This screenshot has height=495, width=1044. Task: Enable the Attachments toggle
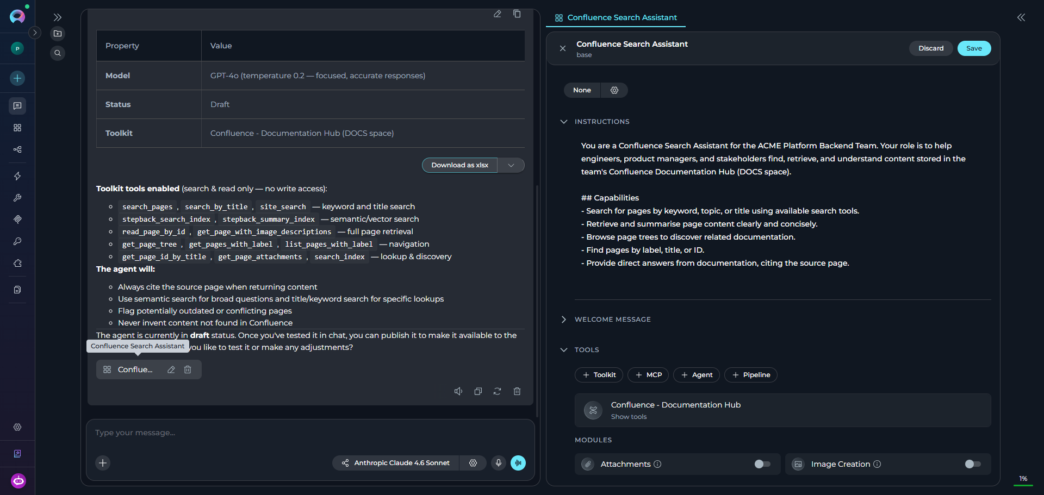[x=762, y=464]
